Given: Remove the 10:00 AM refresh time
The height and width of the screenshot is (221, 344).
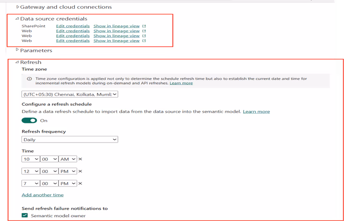Looking at the screenshot, I should pos(80,159).
